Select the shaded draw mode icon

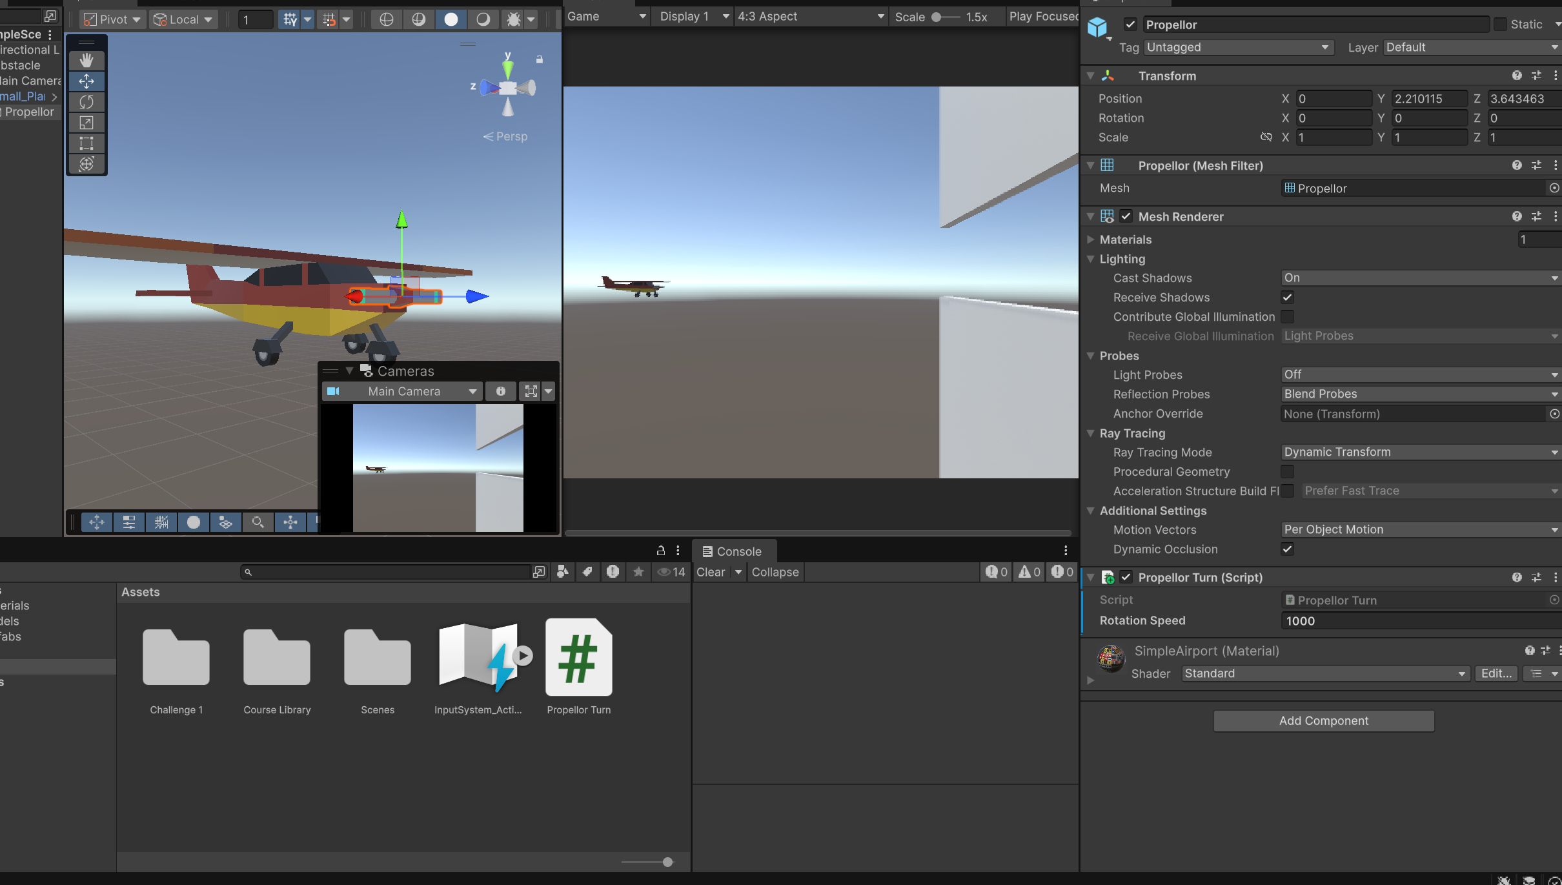(x=451, y=20)
